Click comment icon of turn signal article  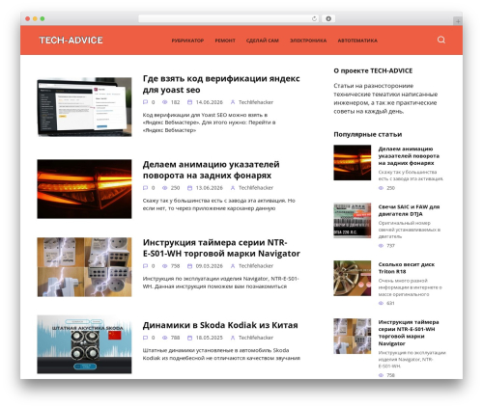tap(145, 188)
